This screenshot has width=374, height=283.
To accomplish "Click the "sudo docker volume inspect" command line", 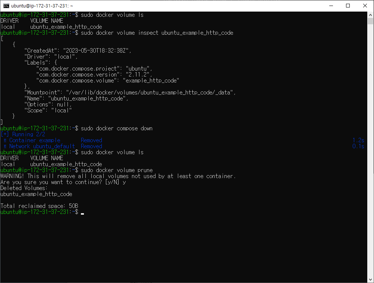I will pyautogui.click(x=157, y=33).
